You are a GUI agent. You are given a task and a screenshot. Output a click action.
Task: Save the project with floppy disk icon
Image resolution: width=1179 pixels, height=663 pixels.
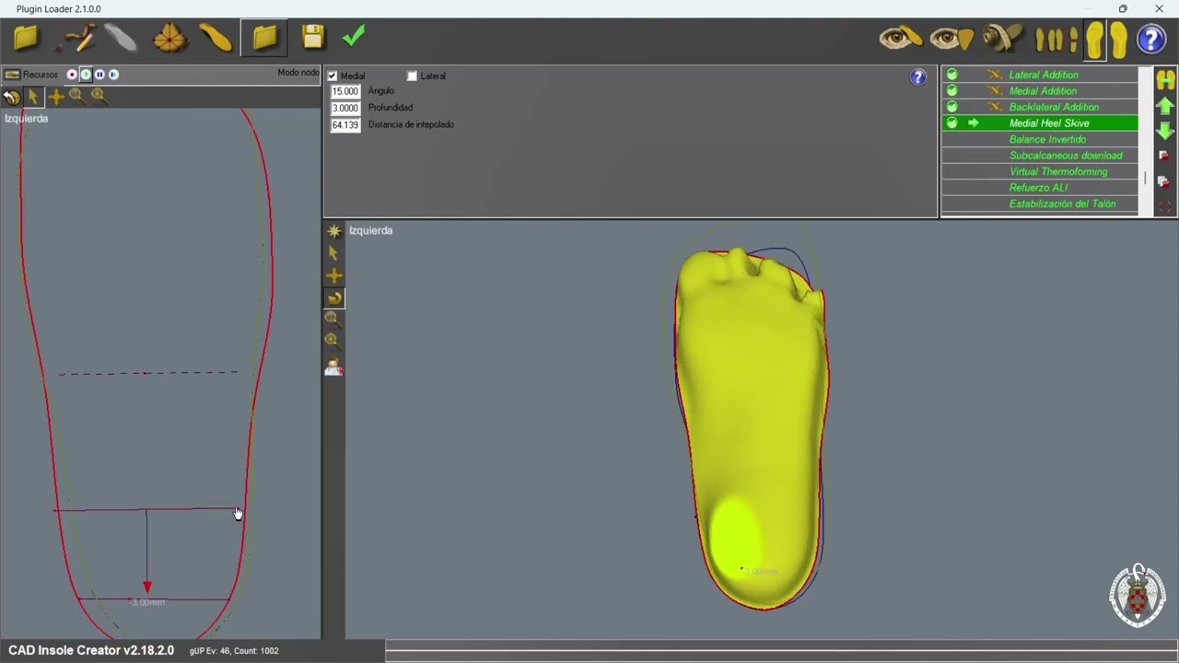coord(313,37)
